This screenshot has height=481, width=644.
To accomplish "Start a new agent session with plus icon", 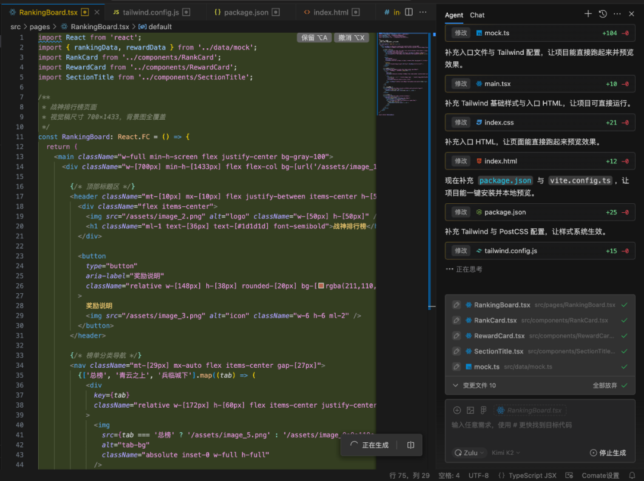I will 588,14.
